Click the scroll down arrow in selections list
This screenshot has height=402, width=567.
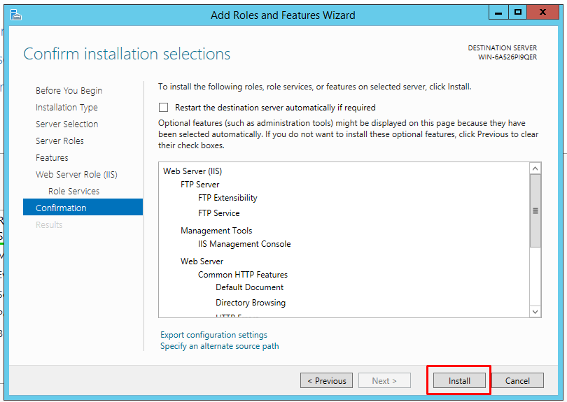tap(535, 311)
